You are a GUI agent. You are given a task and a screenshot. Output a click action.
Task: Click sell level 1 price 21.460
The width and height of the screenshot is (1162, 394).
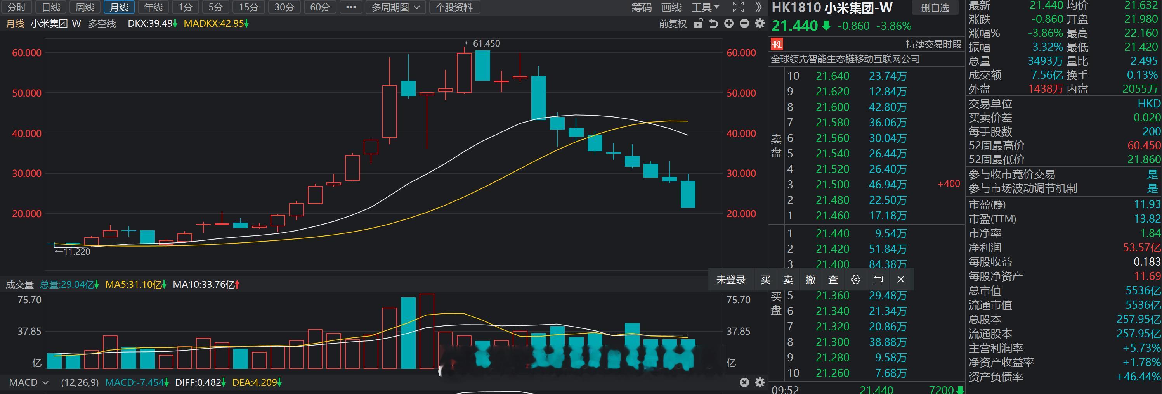click(832, 216)
